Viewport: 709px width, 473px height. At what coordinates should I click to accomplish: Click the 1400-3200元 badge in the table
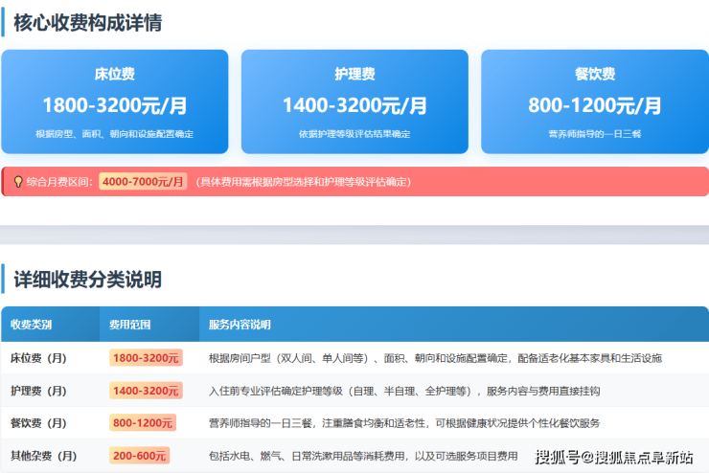pos(146,391)
